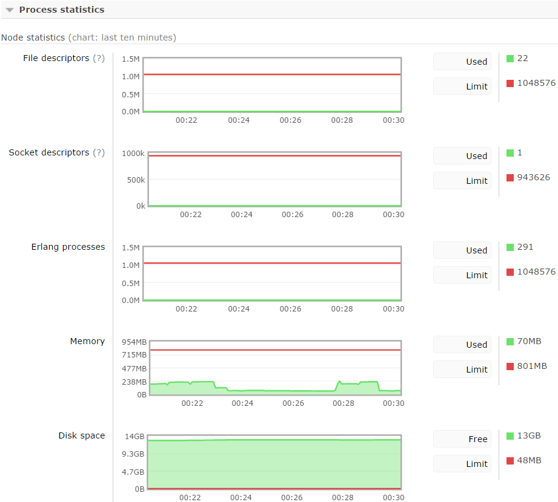Click the Memory usage chart

(x=274, y=368)
